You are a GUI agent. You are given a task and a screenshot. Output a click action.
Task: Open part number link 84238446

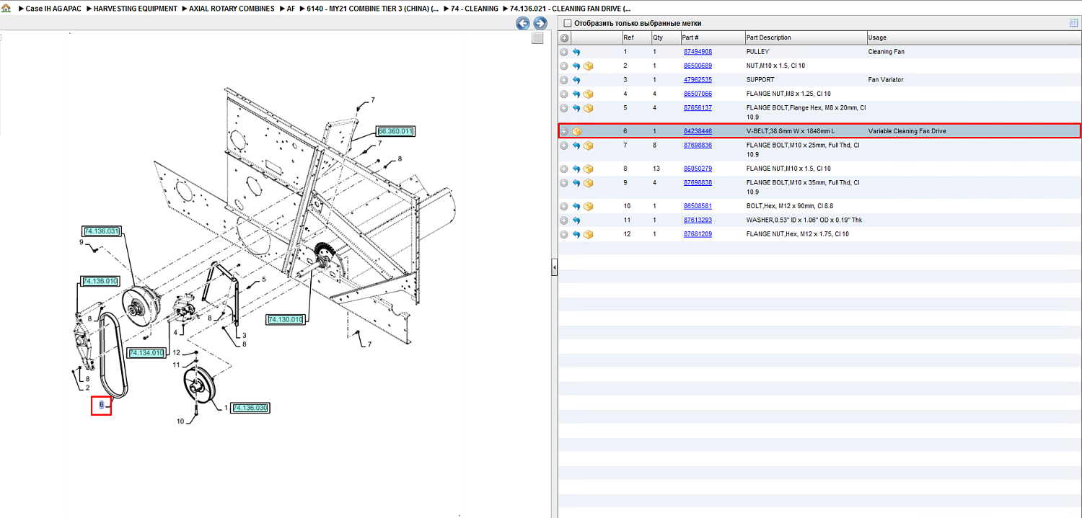coord(698,132)
